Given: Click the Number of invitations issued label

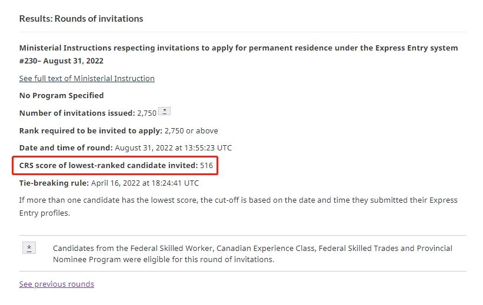Looking at the screenshot, I should [x=77, y=113].
